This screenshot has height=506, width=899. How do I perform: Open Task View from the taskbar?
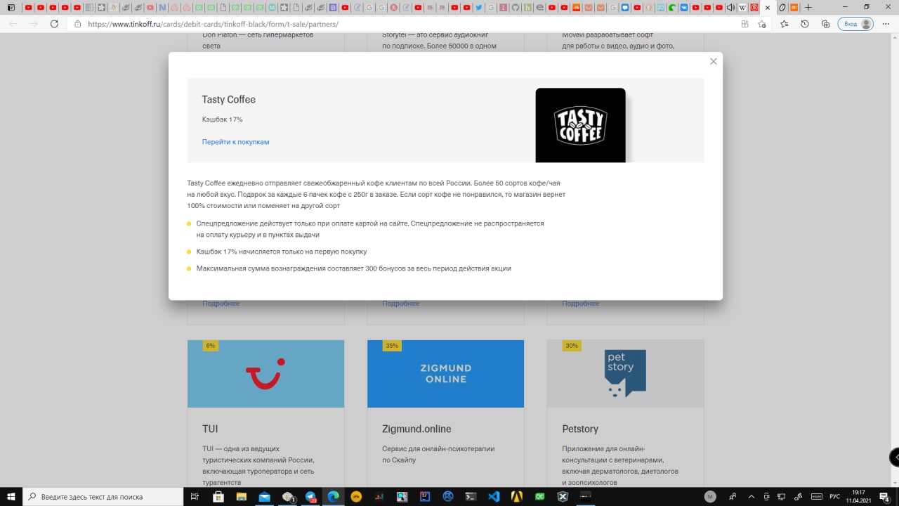point(195,496)
